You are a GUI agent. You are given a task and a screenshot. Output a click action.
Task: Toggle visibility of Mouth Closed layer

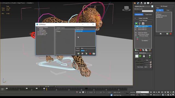tap(136, 34)
